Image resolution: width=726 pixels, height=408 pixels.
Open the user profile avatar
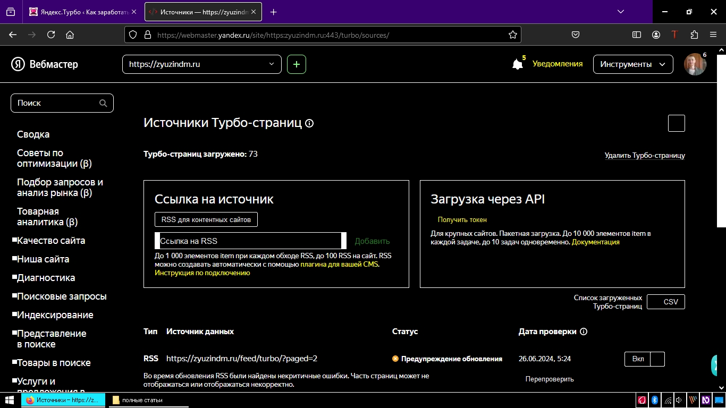(695, 64)
